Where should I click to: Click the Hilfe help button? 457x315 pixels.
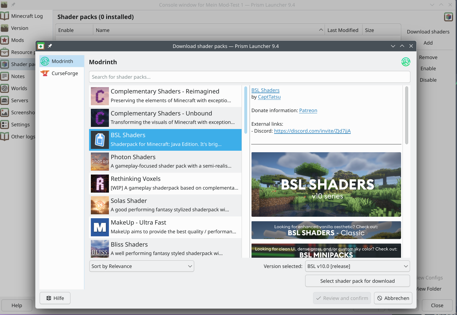point(55,298)
